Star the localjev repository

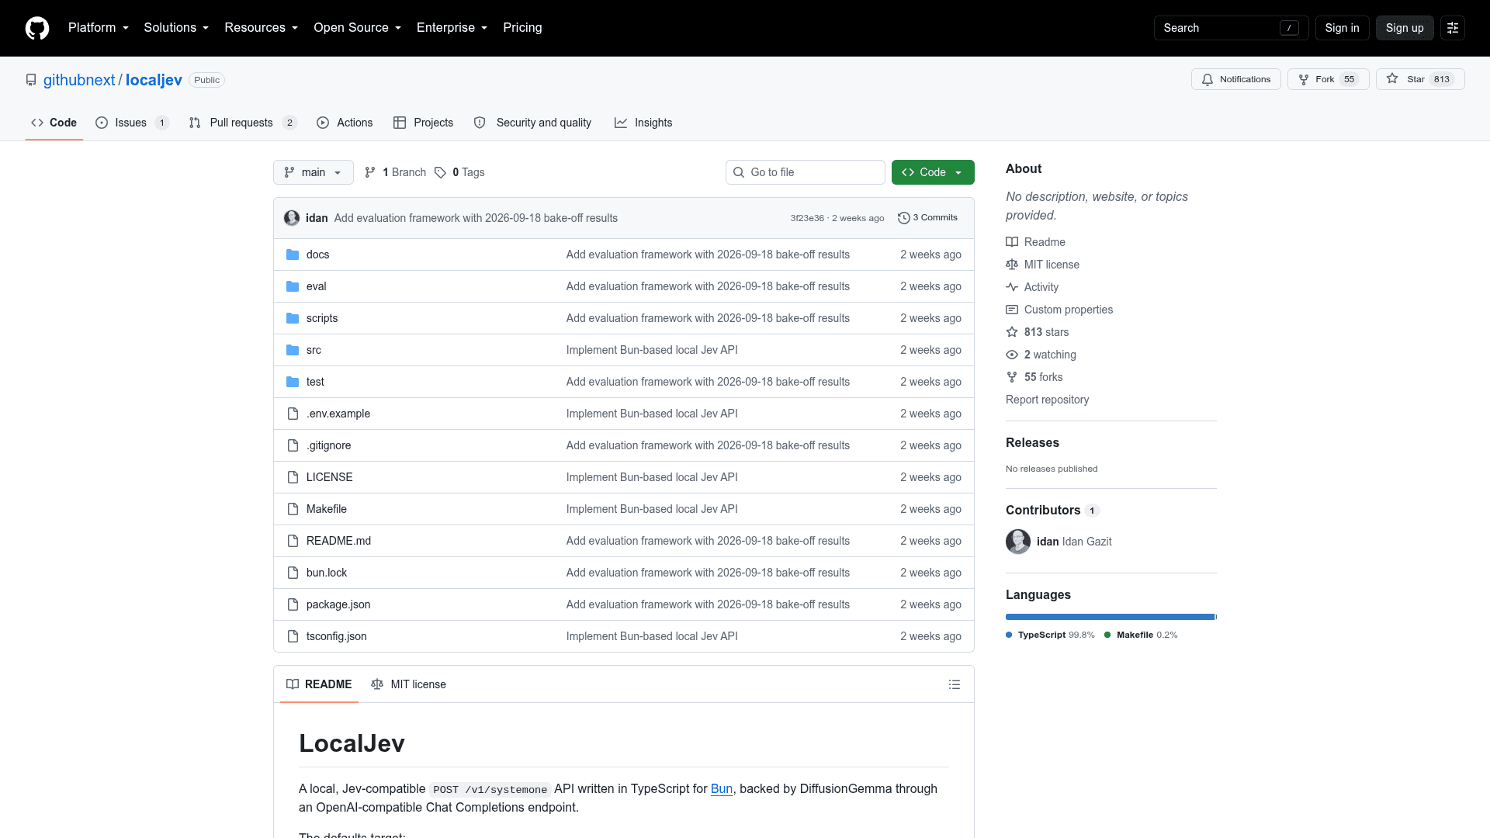tap(1420, 79)
